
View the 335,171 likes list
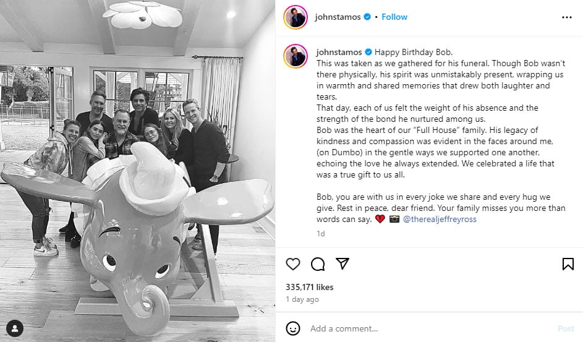pyautogui.click(x=309, y=287)
